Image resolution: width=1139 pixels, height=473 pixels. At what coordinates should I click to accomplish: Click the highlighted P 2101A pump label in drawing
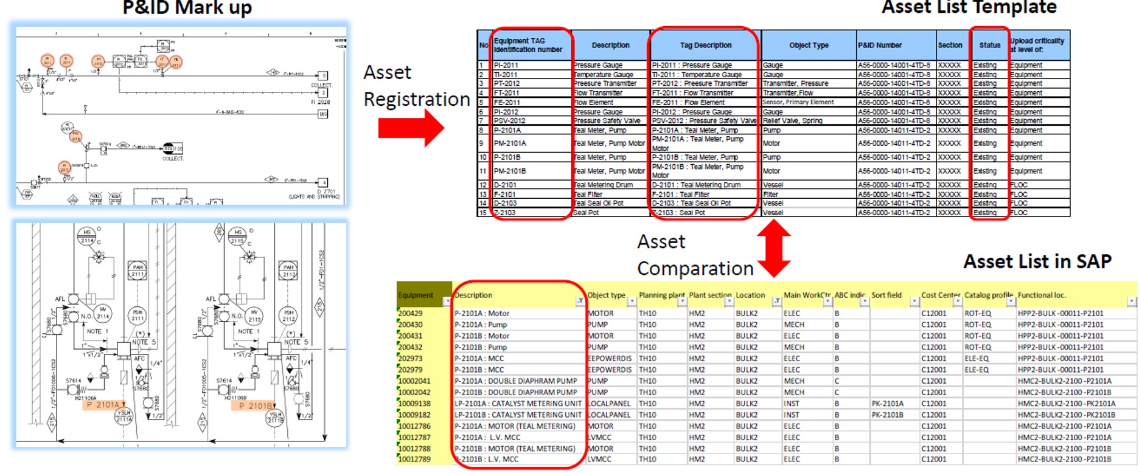tap(103, 404)
